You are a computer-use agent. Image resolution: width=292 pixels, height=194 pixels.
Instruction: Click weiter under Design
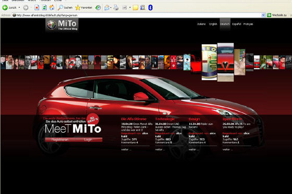pos(193,149)
